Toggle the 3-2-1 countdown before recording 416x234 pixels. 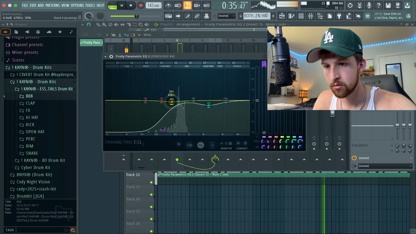(187, 5)
